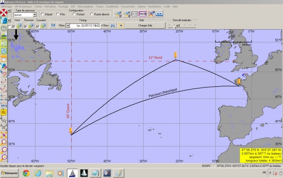Click the Grib center-on-zone icon
This screenshot has width=283, height=178.
click(121, 25)
